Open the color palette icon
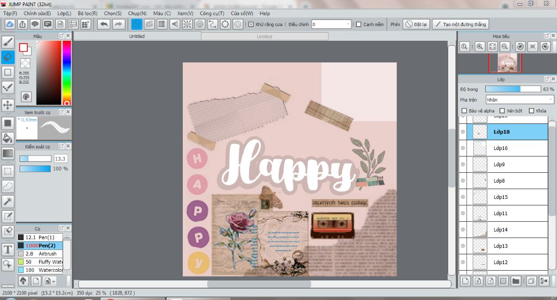 click(26, 97)
